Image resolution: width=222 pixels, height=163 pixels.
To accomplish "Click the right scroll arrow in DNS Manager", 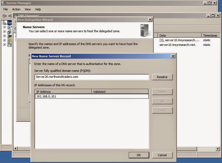I will click(x=218, y=149).
